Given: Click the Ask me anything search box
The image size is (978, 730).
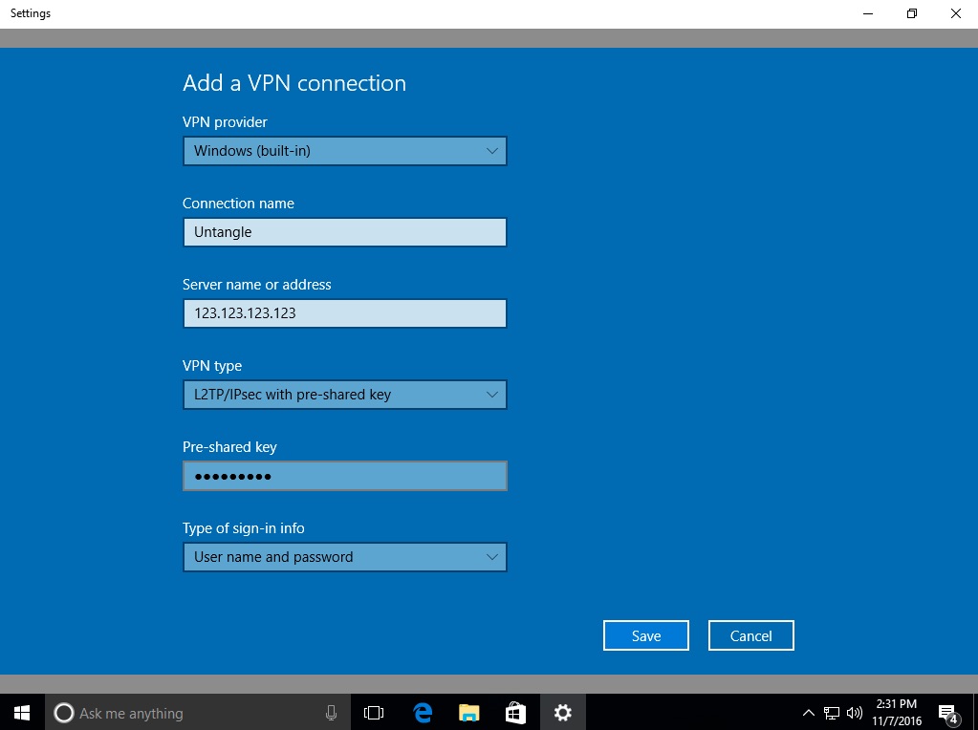Looking at the screenshot, I should 191,713.
